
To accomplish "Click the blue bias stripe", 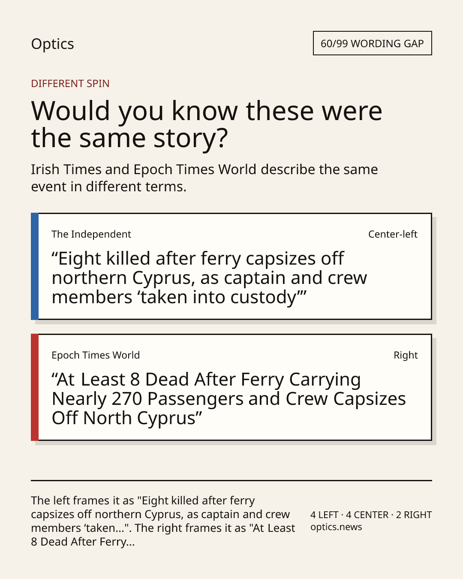I will click(35, 266).
